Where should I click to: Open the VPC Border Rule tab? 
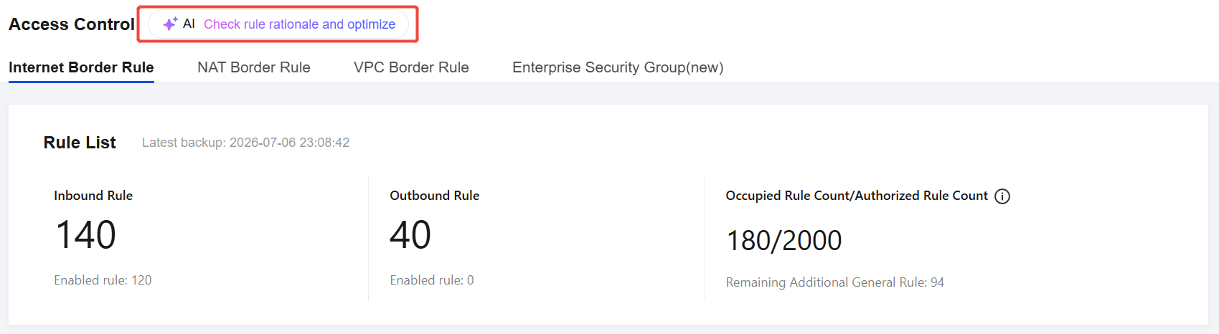point(411,67)
